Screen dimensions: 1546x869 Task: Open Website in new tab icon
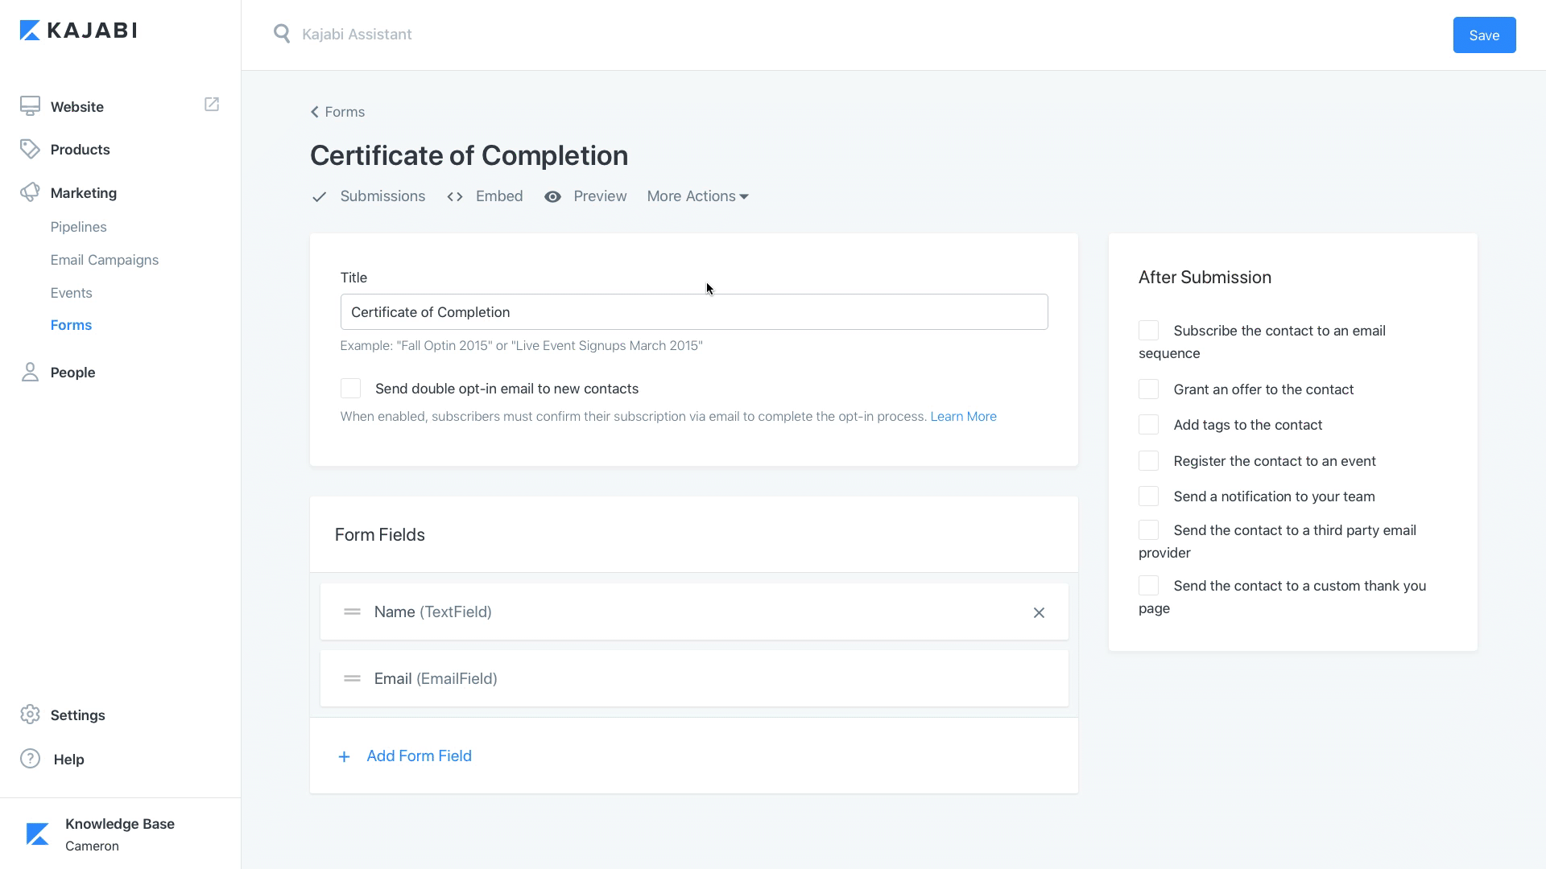tap(212, 105)
